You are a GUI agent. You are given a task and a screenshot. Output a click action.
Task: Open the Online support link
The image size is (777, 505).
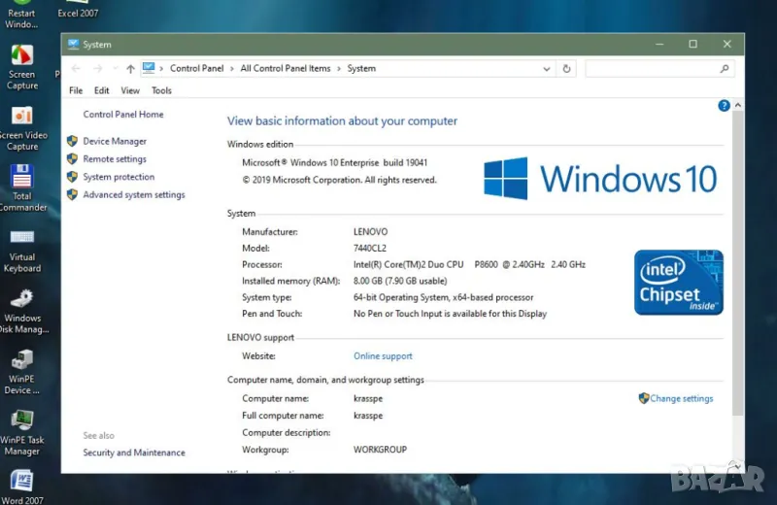tap(383, 356)
